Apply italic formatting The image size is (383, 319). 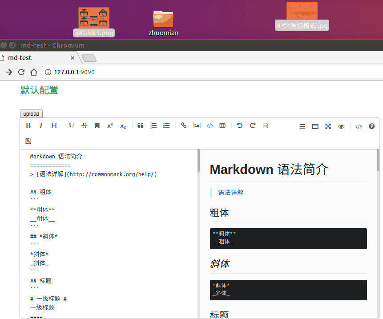tap(41, 126)
